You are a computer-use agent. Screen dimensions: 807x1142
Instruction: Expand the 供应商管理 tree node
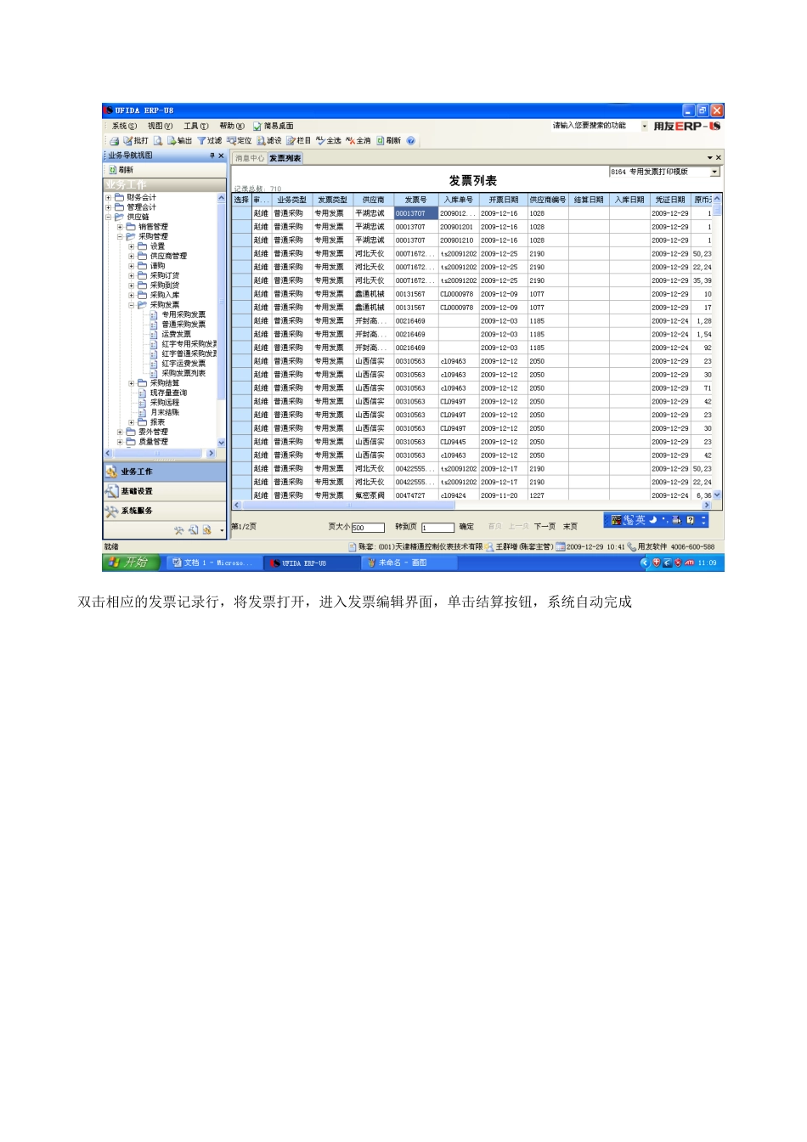(132, 256)
